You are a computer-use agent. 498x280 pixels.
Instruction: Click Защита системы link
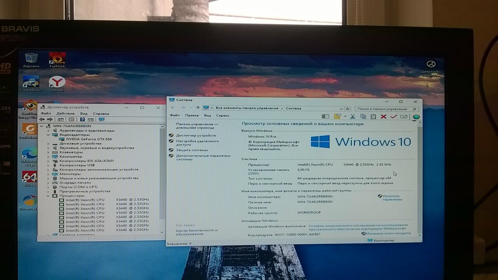tap(192, 150)
